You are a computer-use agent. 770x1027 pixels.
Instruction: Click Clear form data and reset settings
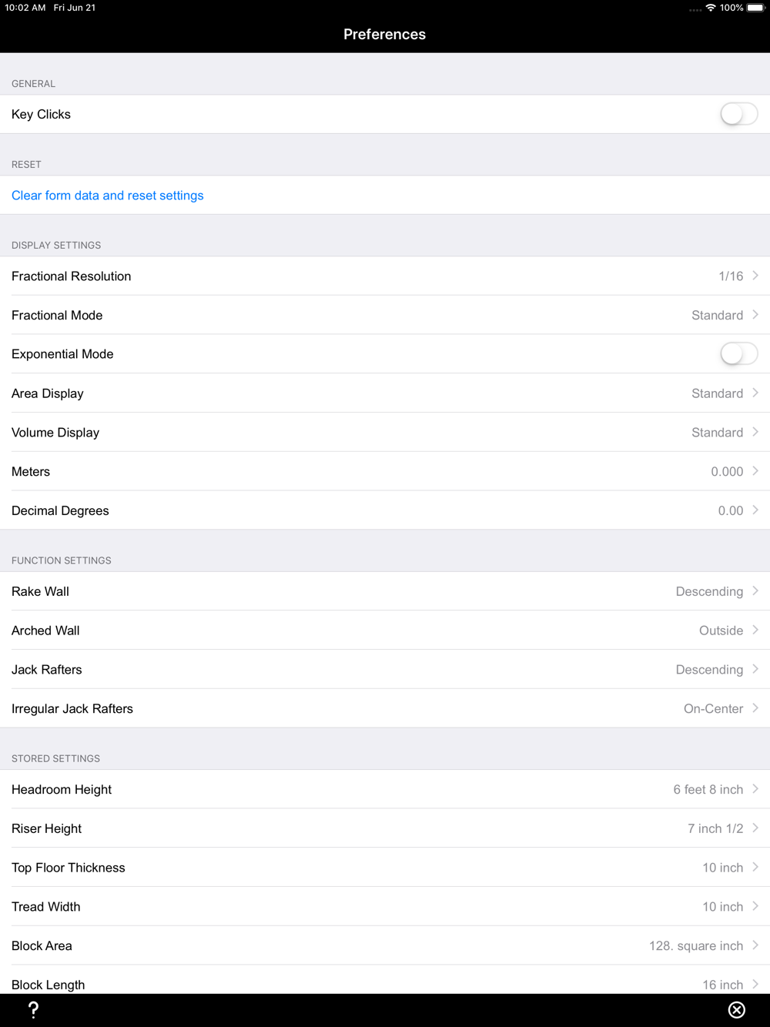click(108, 196)
